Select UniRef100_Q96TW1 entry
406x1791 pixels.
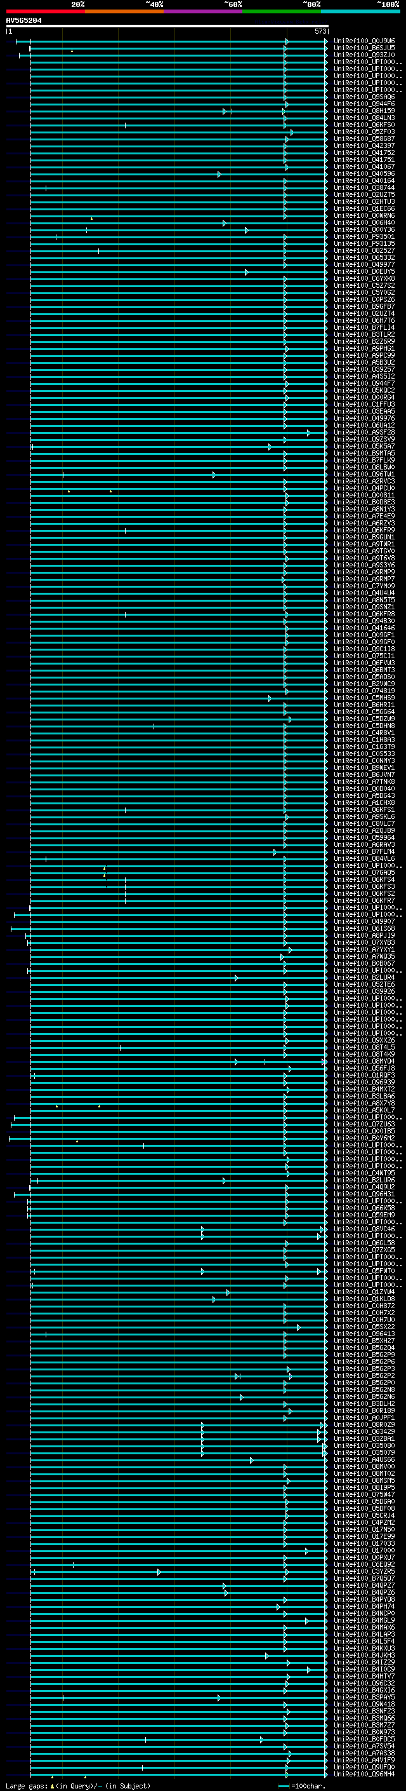pyautogui.click(x=364, y=474)
